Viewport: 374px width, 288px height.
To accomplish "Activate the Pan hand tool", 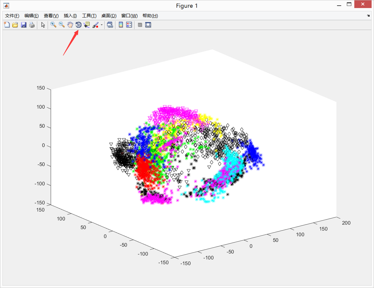I will pos(70,25).
